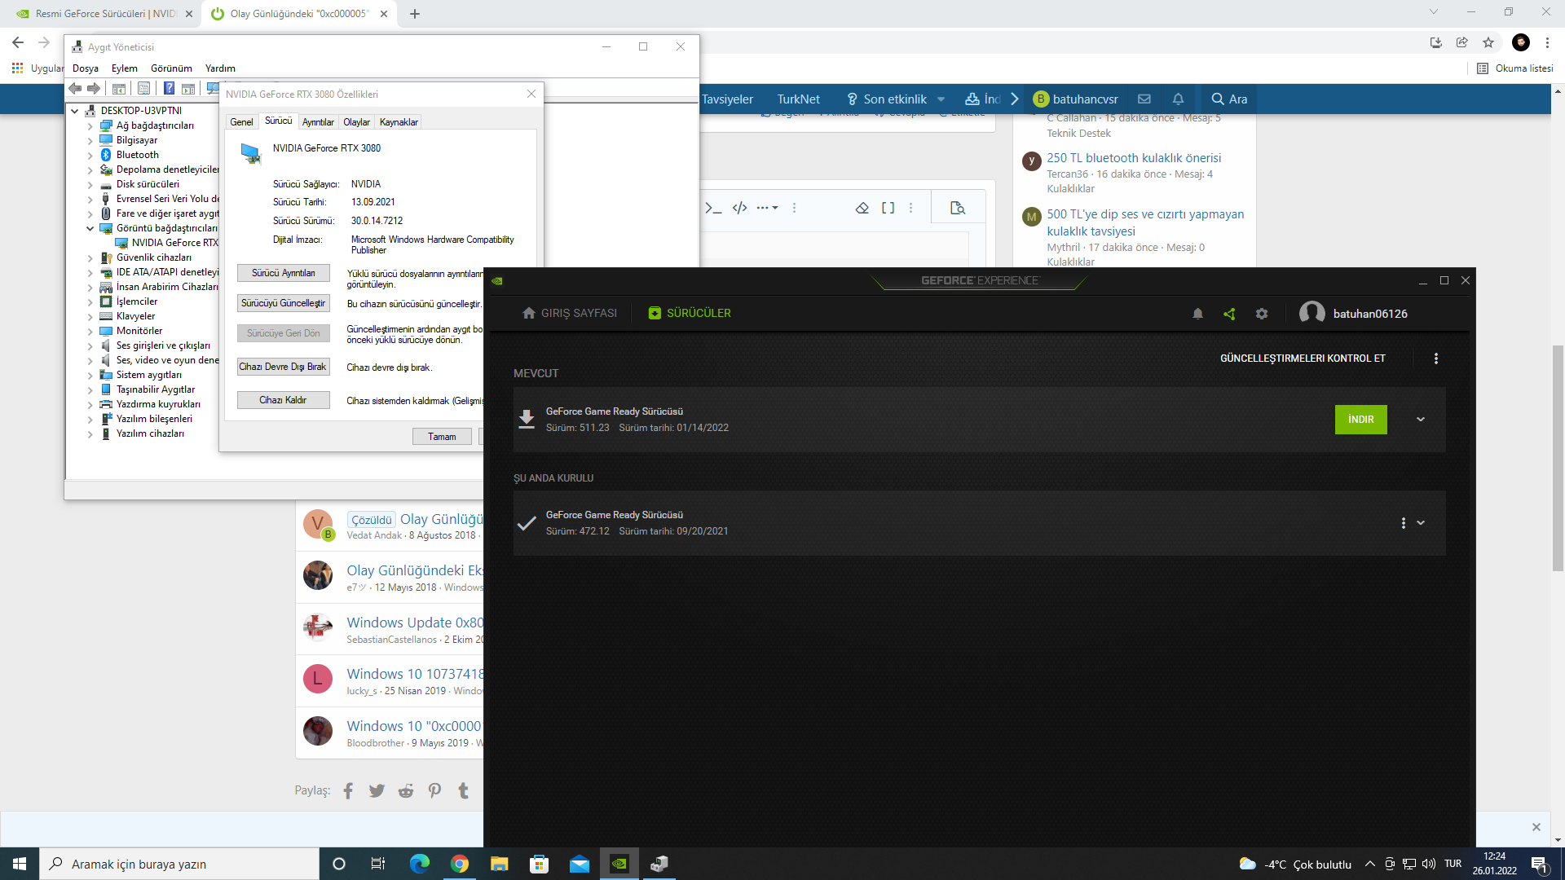Click the download arrow icon beside driver 511.23
This screenshot has height=880, width=1565.
tap(527, 419)
